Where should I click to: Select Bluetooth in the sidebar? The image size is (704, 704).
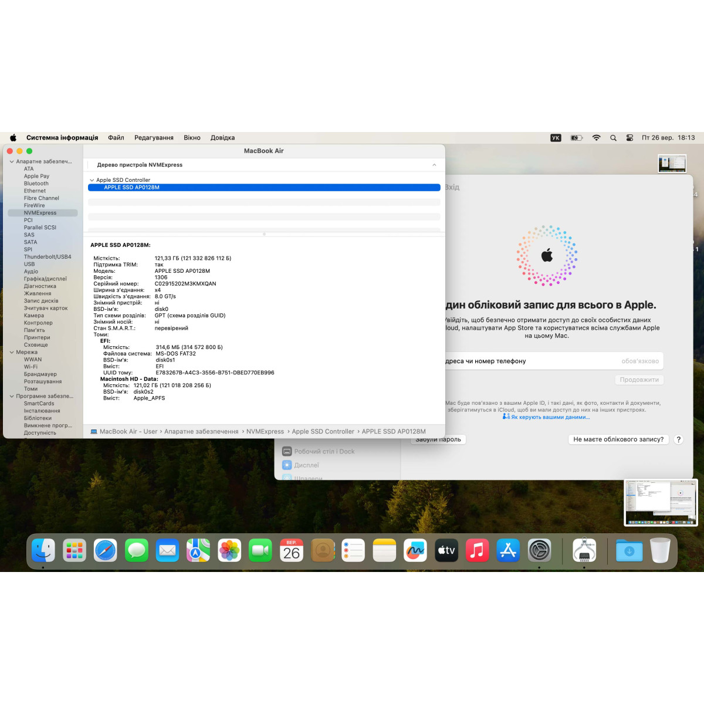[x=36, y=184]
